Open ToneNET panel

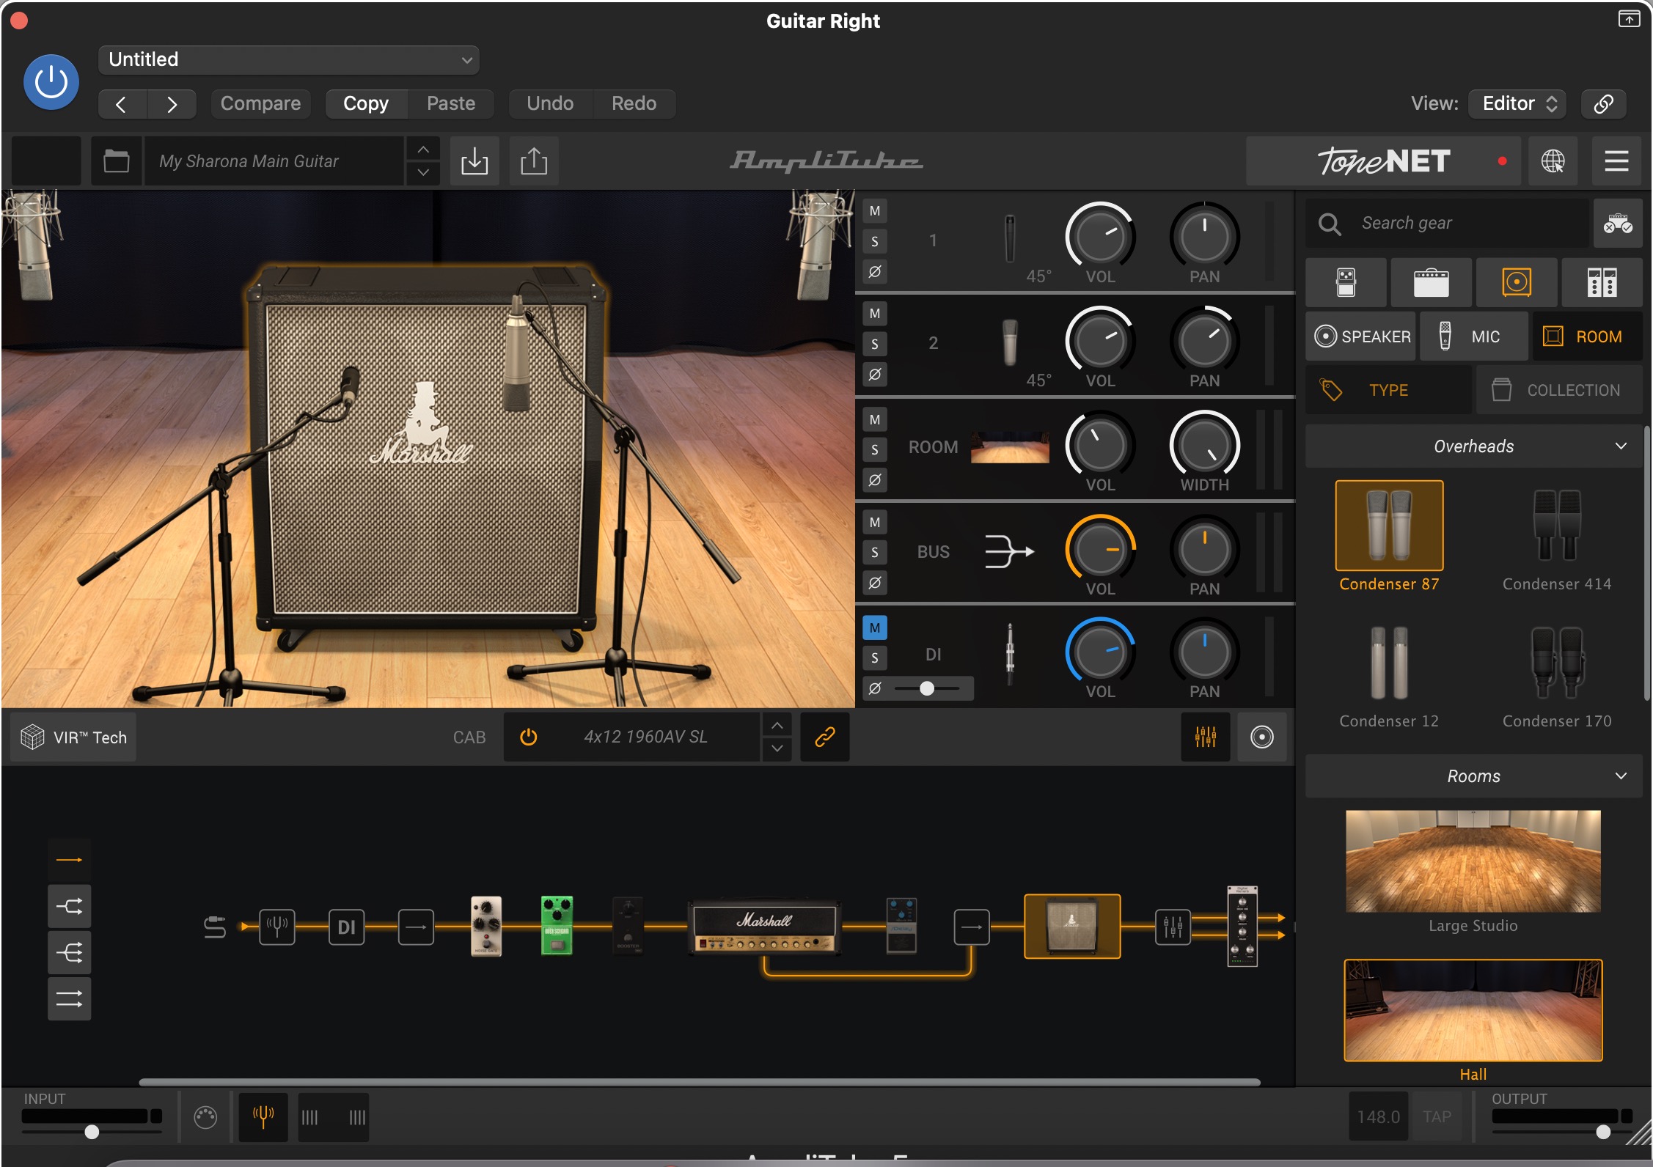click(x=1384, y=161)
